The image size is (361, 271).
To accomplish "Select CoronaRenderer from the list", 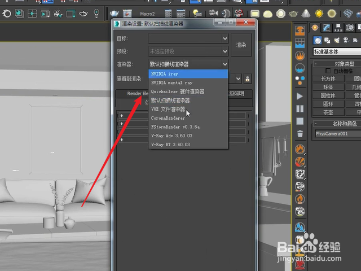I will click(188, 118).
